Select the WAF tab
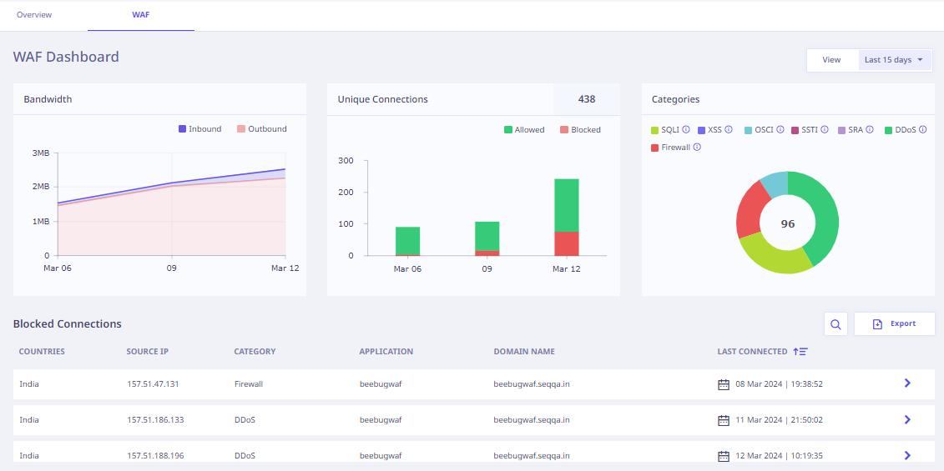This screenshot has width=944, height=471. tap(141, 15)
